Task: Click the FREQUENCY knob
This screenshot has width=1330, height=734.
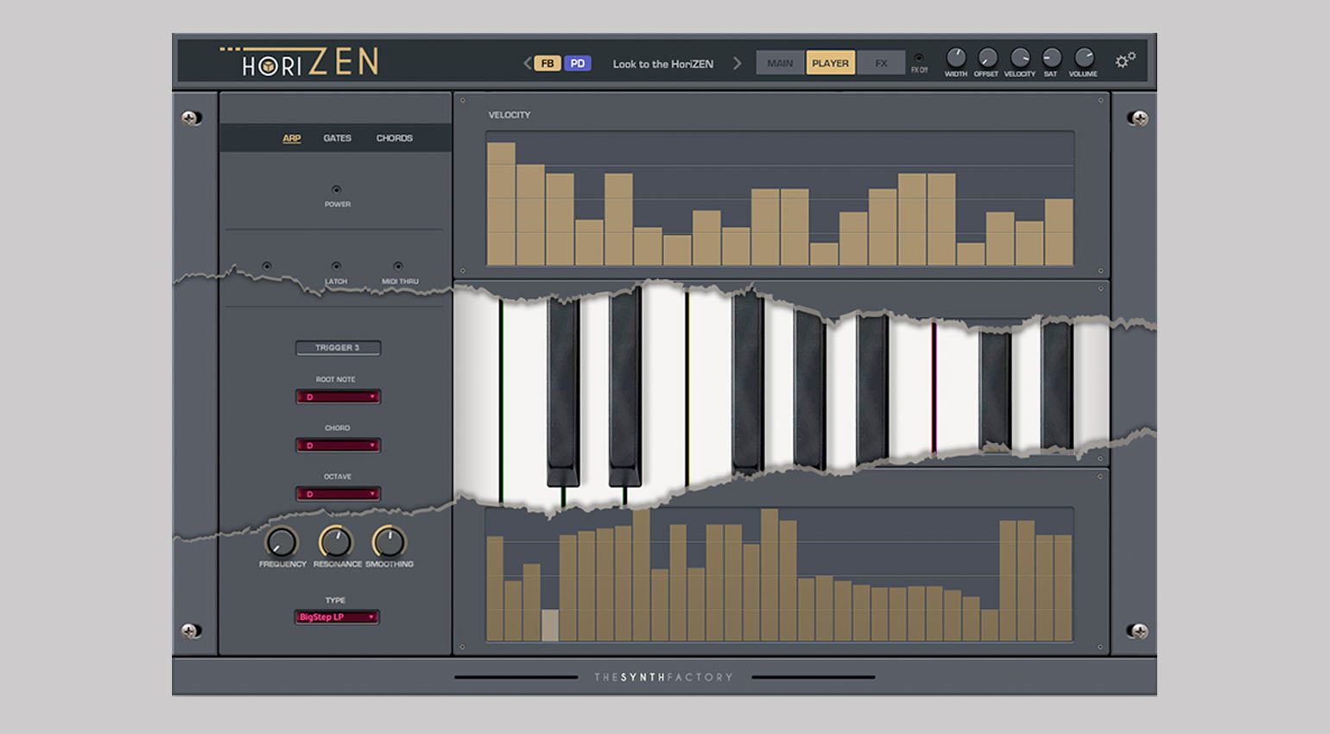Action: point(282,542)
